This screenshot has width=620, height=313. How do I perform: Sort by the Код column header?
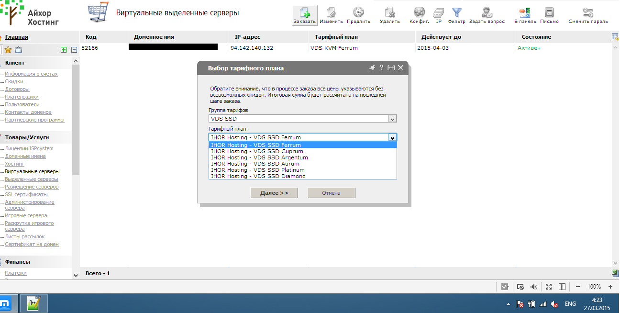(91, 37)
